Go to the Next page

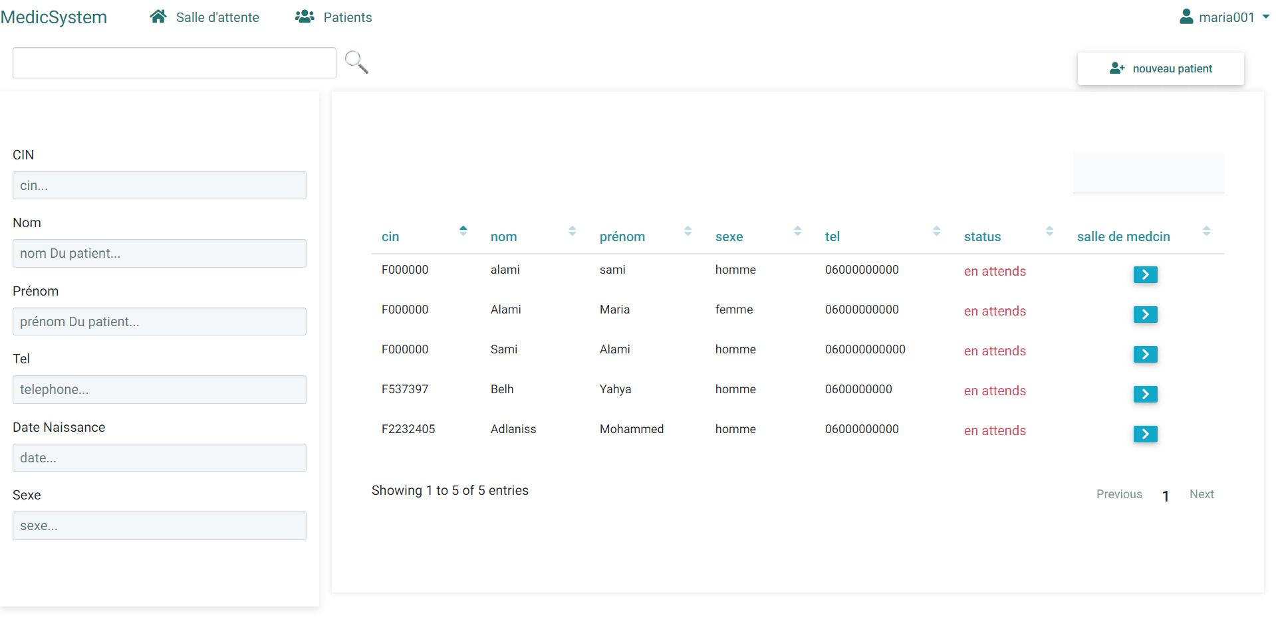(1202, 494)
